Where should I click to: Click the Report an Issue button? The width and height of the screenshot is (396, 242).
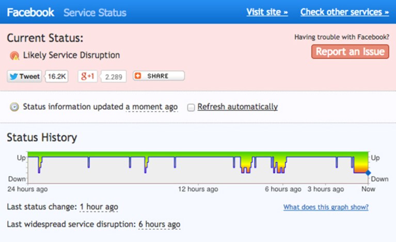coord(350,51)
